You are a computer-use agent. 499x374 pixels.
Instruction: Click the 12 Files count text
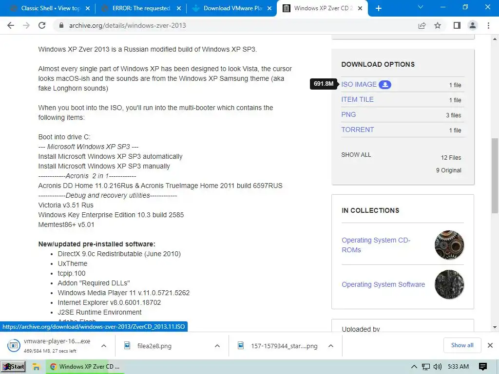[451, 158]
